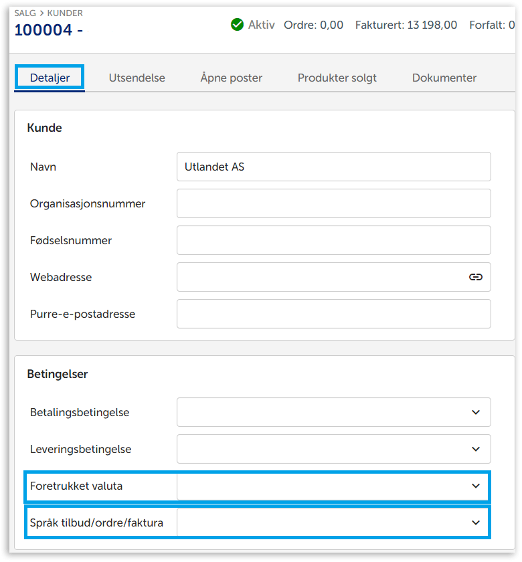Screen dimensions: 522x562
Task: Expand the Betalingsbetingelse dropdown
Action: pyautogui.click(x=333, y=412)
